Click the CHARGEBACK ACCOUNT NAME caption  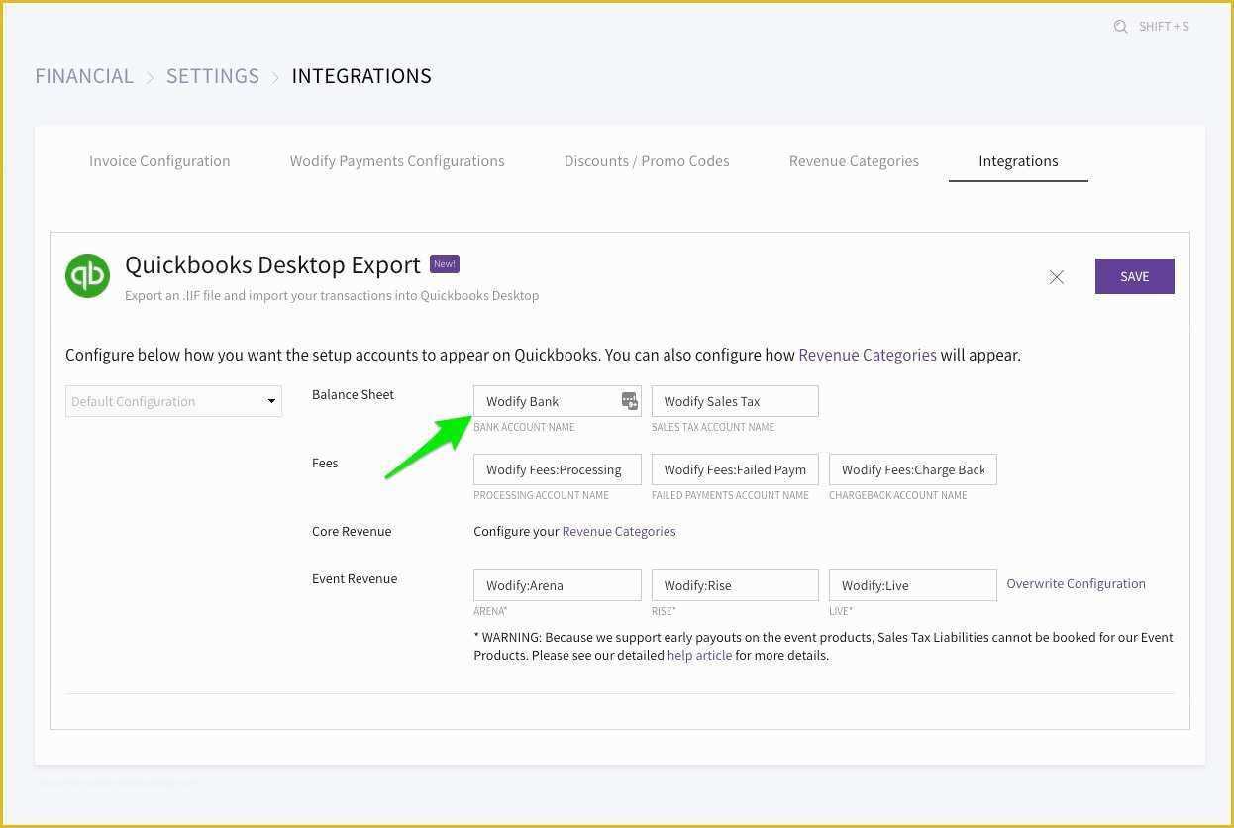(x=897, y=495)
